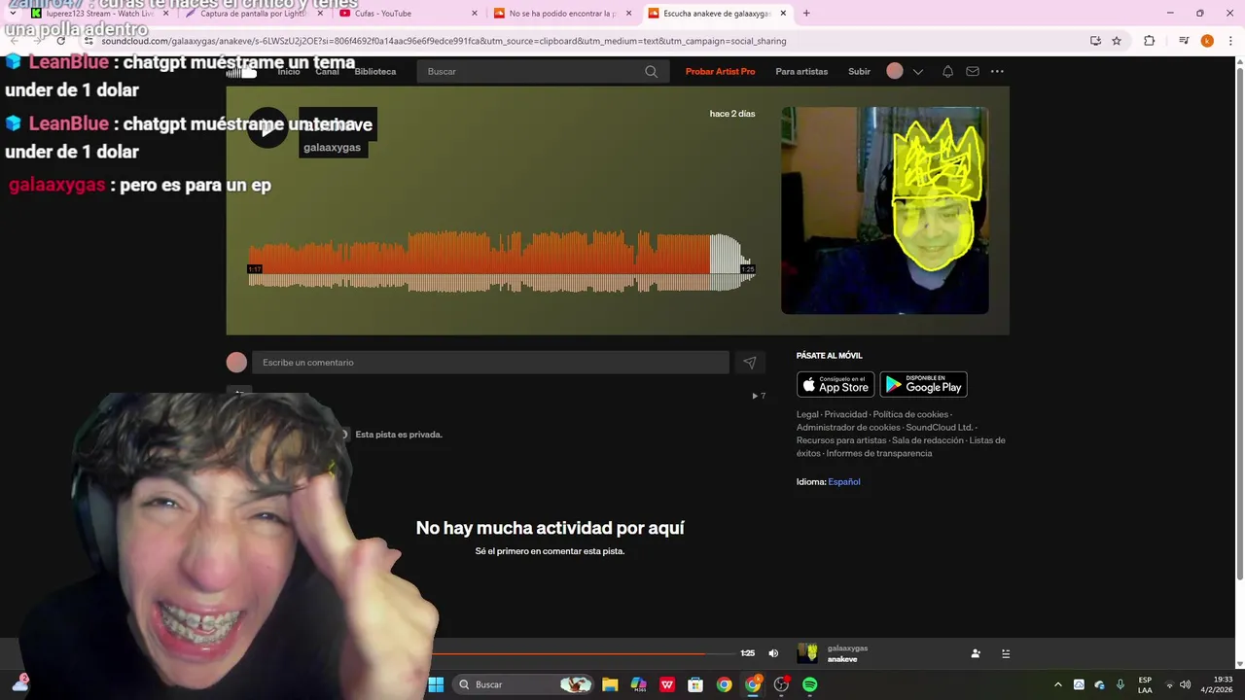Go to Inicio in SoundCloud nav
The height and width of the screenshot is (700, 1245).
coord(289,71)
